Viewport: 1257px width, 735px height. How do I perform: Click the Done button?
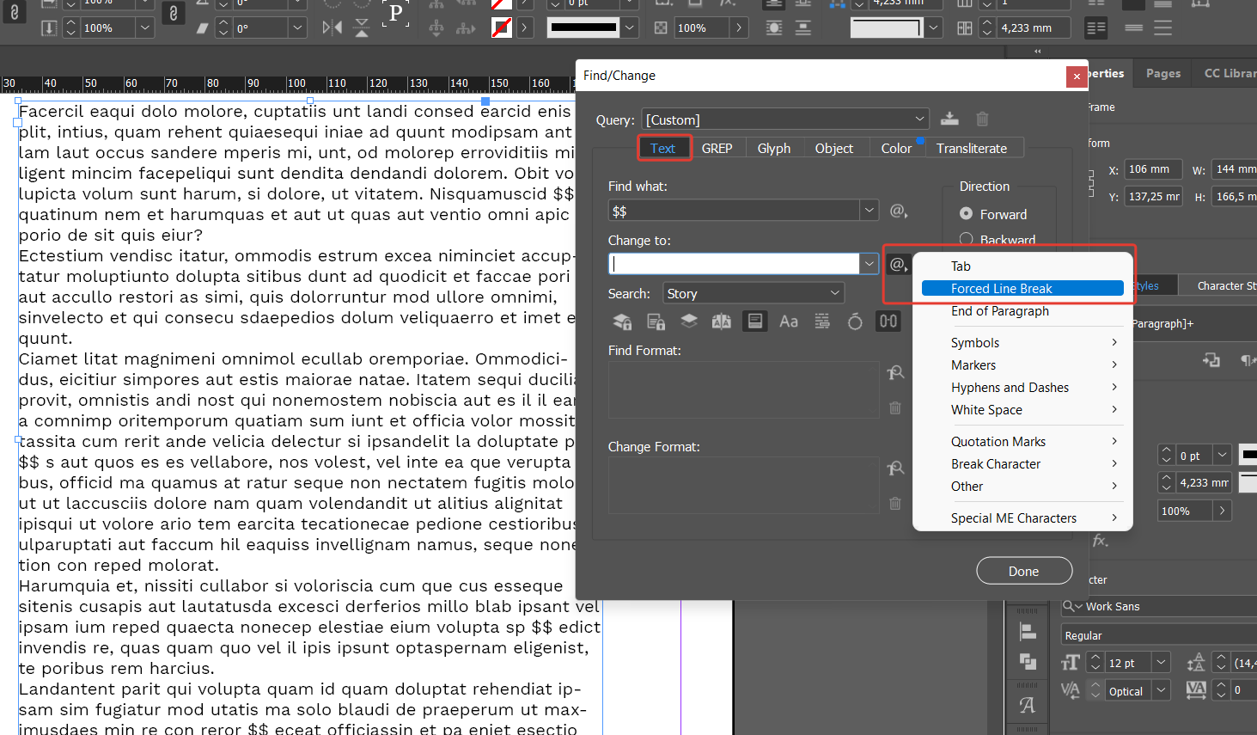[x=1023, y=571]
